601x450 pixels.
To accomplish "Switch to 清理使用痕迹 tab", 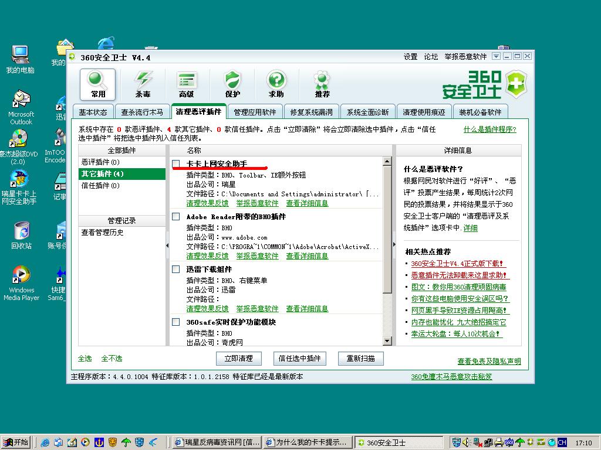I will coord(424,112).
